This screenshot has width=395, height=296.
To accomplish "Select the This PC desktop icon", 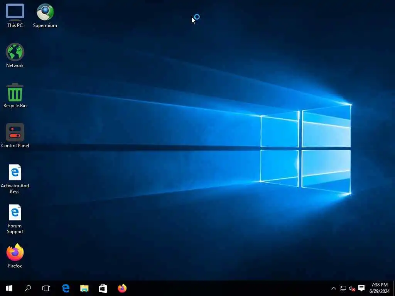I will click(x=15, y=15).
